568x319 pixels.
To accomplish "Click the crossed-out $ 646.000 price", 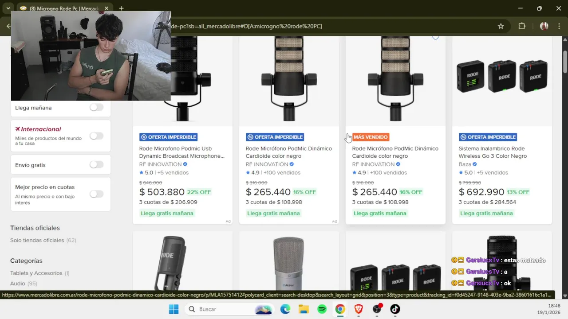I will tap(151, 183).
